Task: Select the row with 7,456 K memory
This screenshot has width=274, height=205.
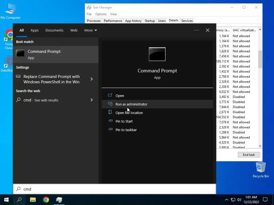Action: [237, 56]
